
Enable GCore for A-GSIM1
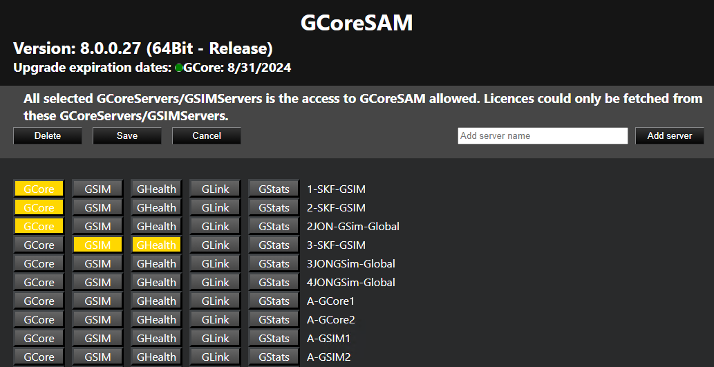tap(39, 338)
